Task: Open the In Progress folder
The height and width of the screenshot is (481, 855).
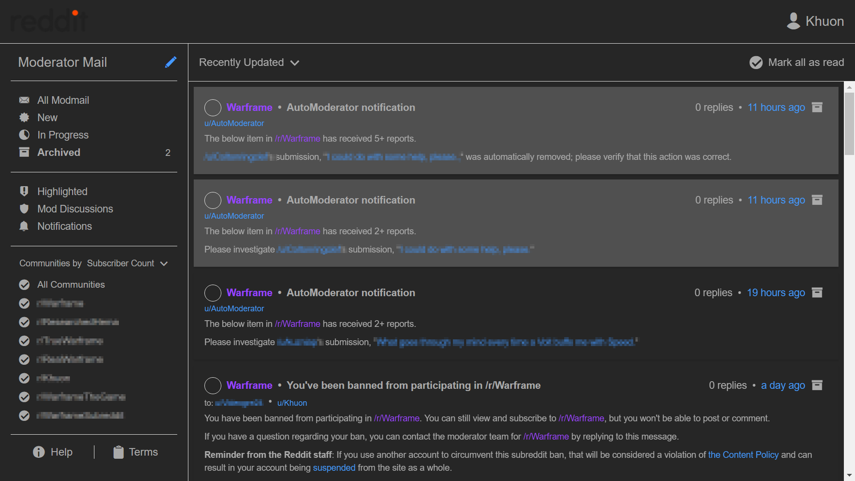Action: pos(63,135)
